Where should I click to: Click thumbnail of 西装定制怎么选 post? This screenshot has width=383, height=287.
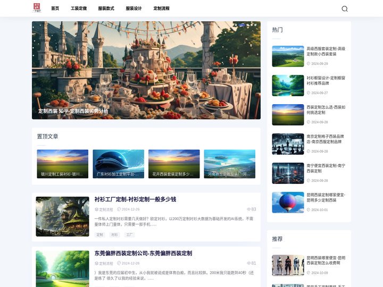coord(288,115)
